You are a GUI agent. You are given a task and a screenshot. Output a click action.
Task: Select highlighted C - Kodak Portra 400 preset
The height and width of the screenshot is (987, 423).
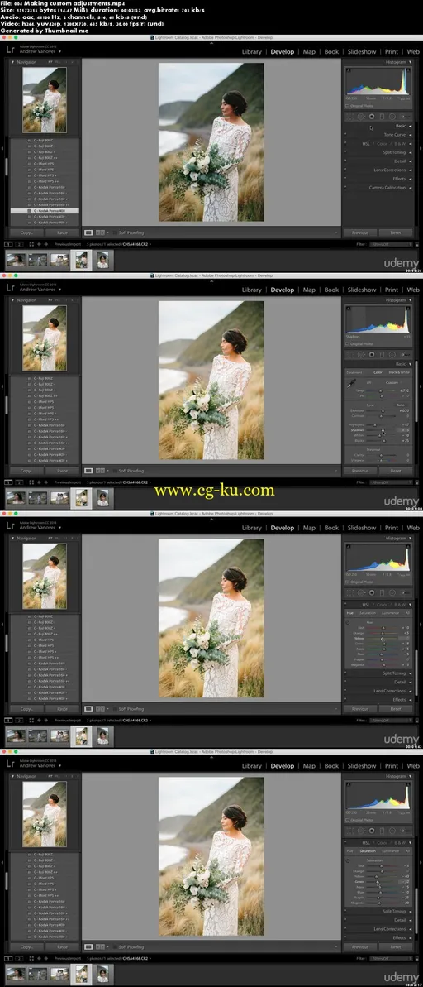point(45,211)
